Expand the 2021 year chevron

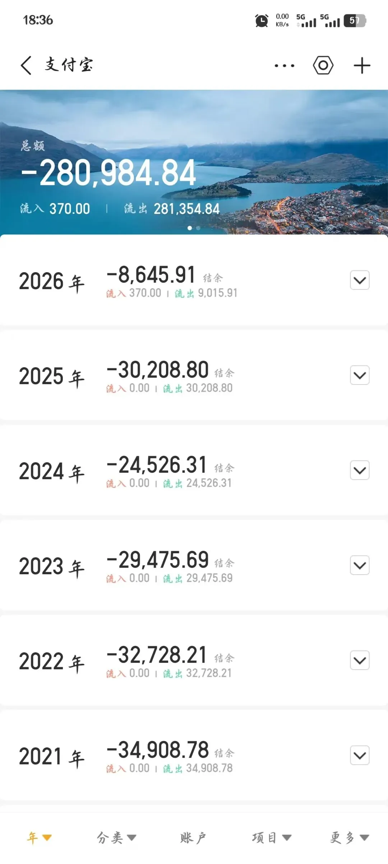[360, 755]
